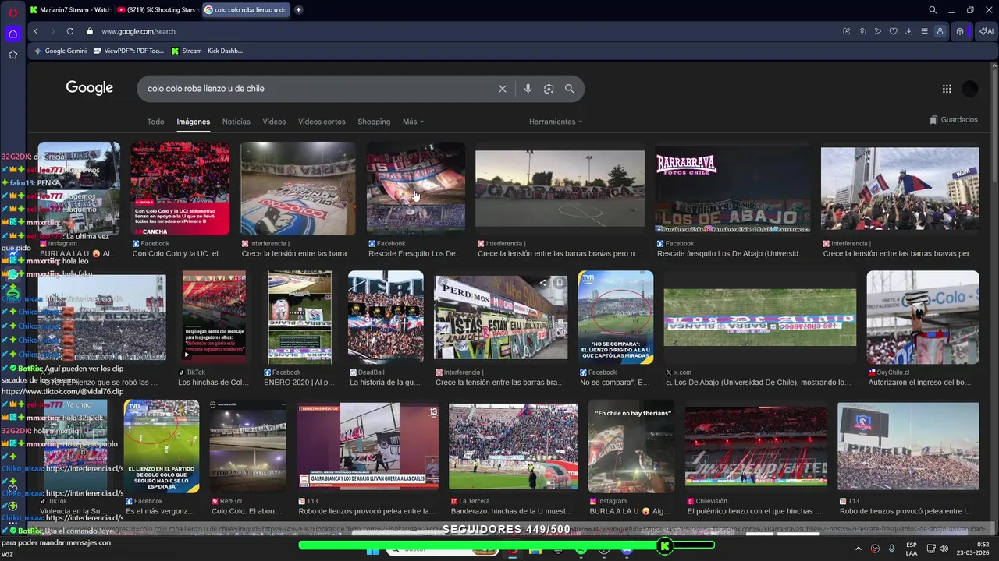Open the Videos cortos tab

click(x=322, y=122)
